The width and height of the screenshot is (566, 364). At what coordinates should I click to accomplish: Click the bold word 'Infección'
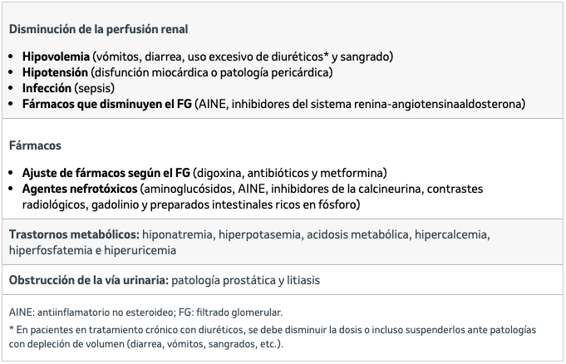(x=47, y=88)
